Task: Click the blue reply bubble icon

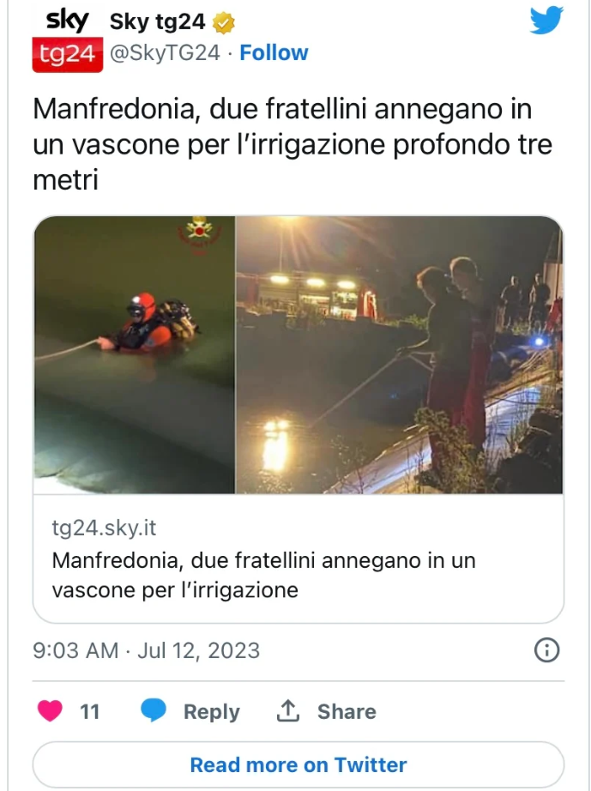Action: [x=154, y=711]
